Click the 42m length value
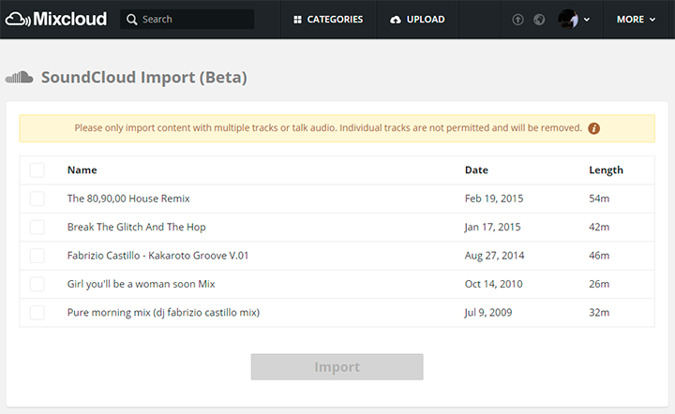The width and height of the screenshot is (675, 414). [599, 227]
